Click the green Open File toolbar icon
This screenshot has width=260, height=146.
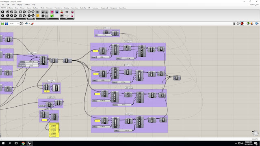[x=2, y=24]
